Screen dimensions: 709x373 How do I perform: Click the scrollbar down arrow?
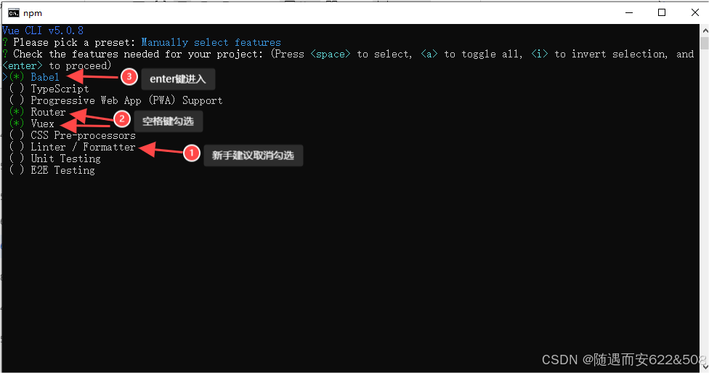(x=705, y=368)
